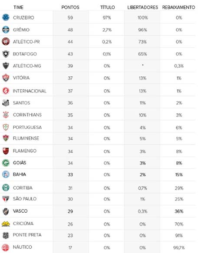Click Cruzeiro's 97% title chance
Viewport: 198px width, 253px height.
point(107,18)
